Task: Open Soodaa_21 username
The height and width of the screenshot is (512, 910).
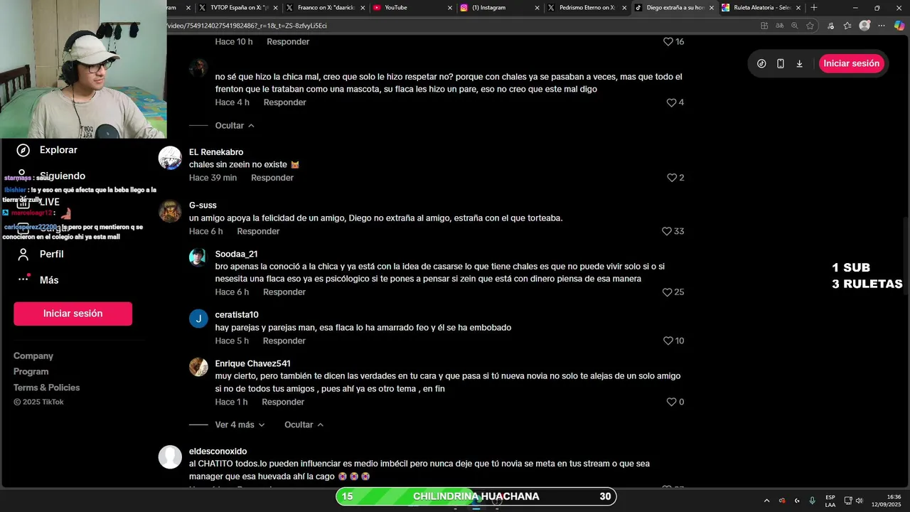Action: click(x=237, y=254)
